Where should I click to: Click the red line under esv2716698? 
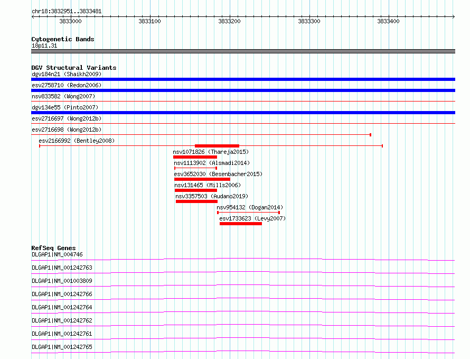(201, 135)
